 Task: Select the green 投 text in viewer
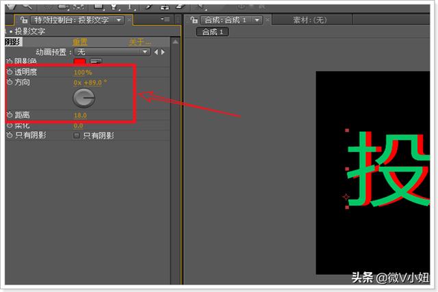[x=388, y=169]
